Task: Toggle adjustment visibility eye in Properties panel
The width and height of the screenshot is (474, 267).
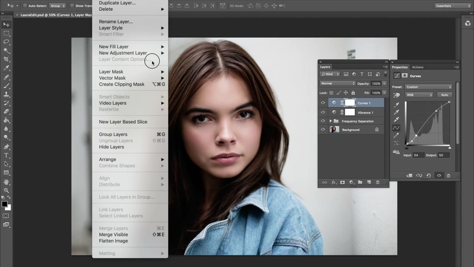Action: (438, 175)
